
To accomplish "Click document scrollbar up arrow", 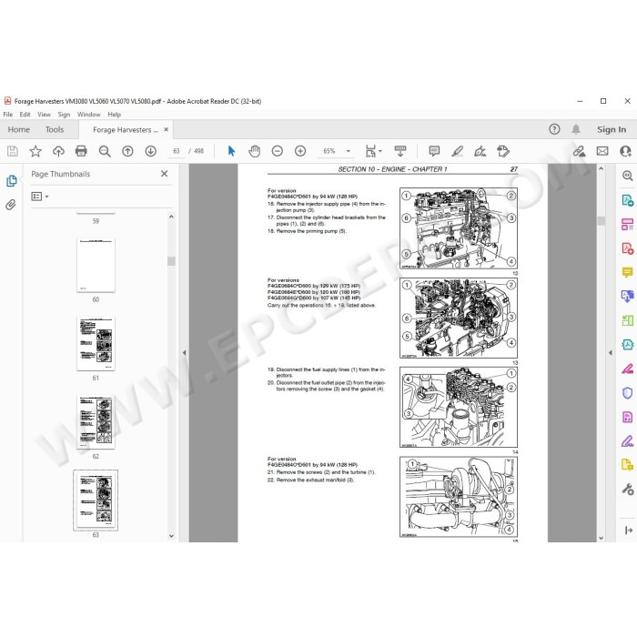I will point(602,168).
